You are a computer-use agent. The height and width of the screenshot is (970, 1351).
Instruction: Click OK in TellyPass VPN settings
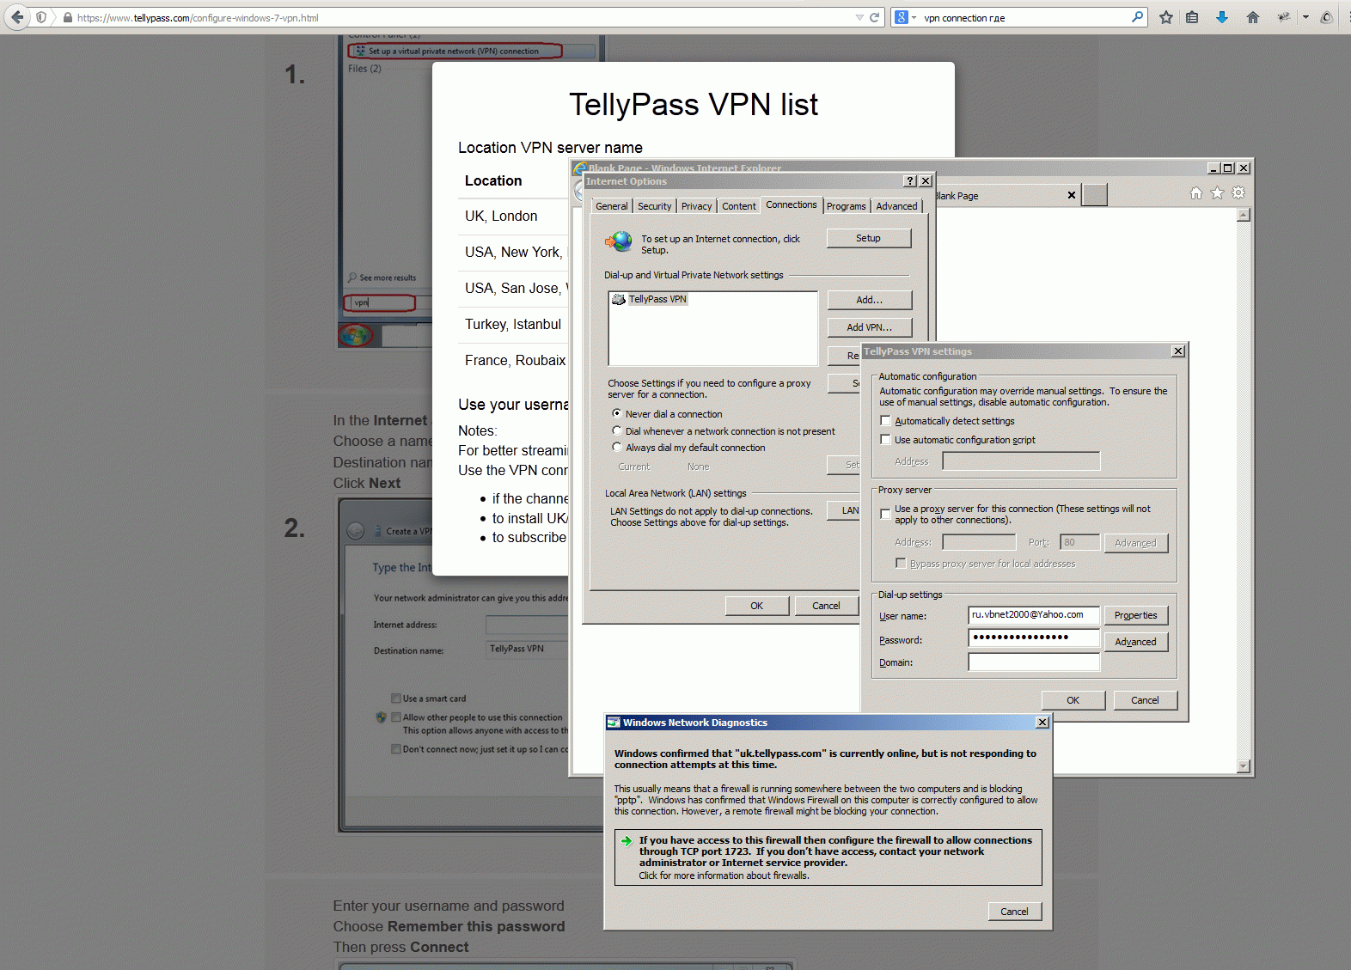pyautogui.click(x=1073, y=700)
